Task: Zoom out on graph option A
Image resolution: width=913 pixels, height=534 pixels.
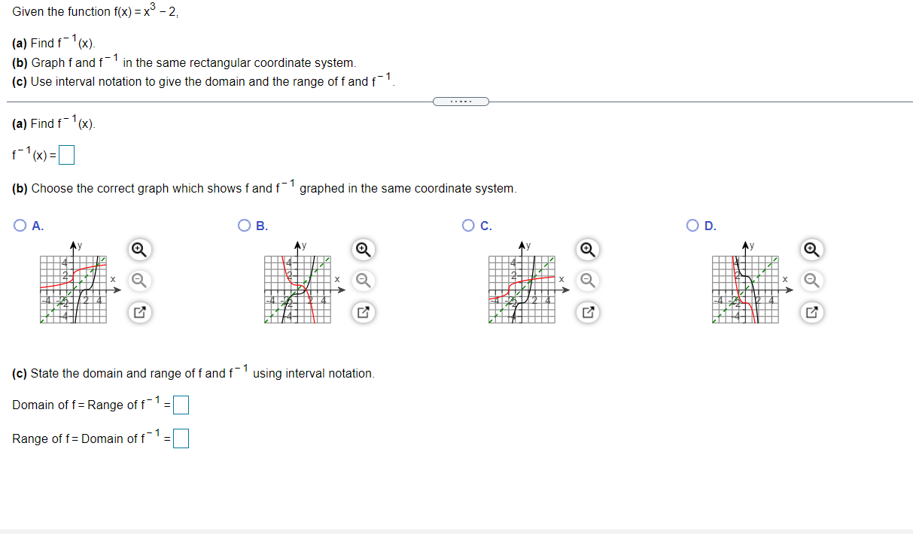Action: 138,281
